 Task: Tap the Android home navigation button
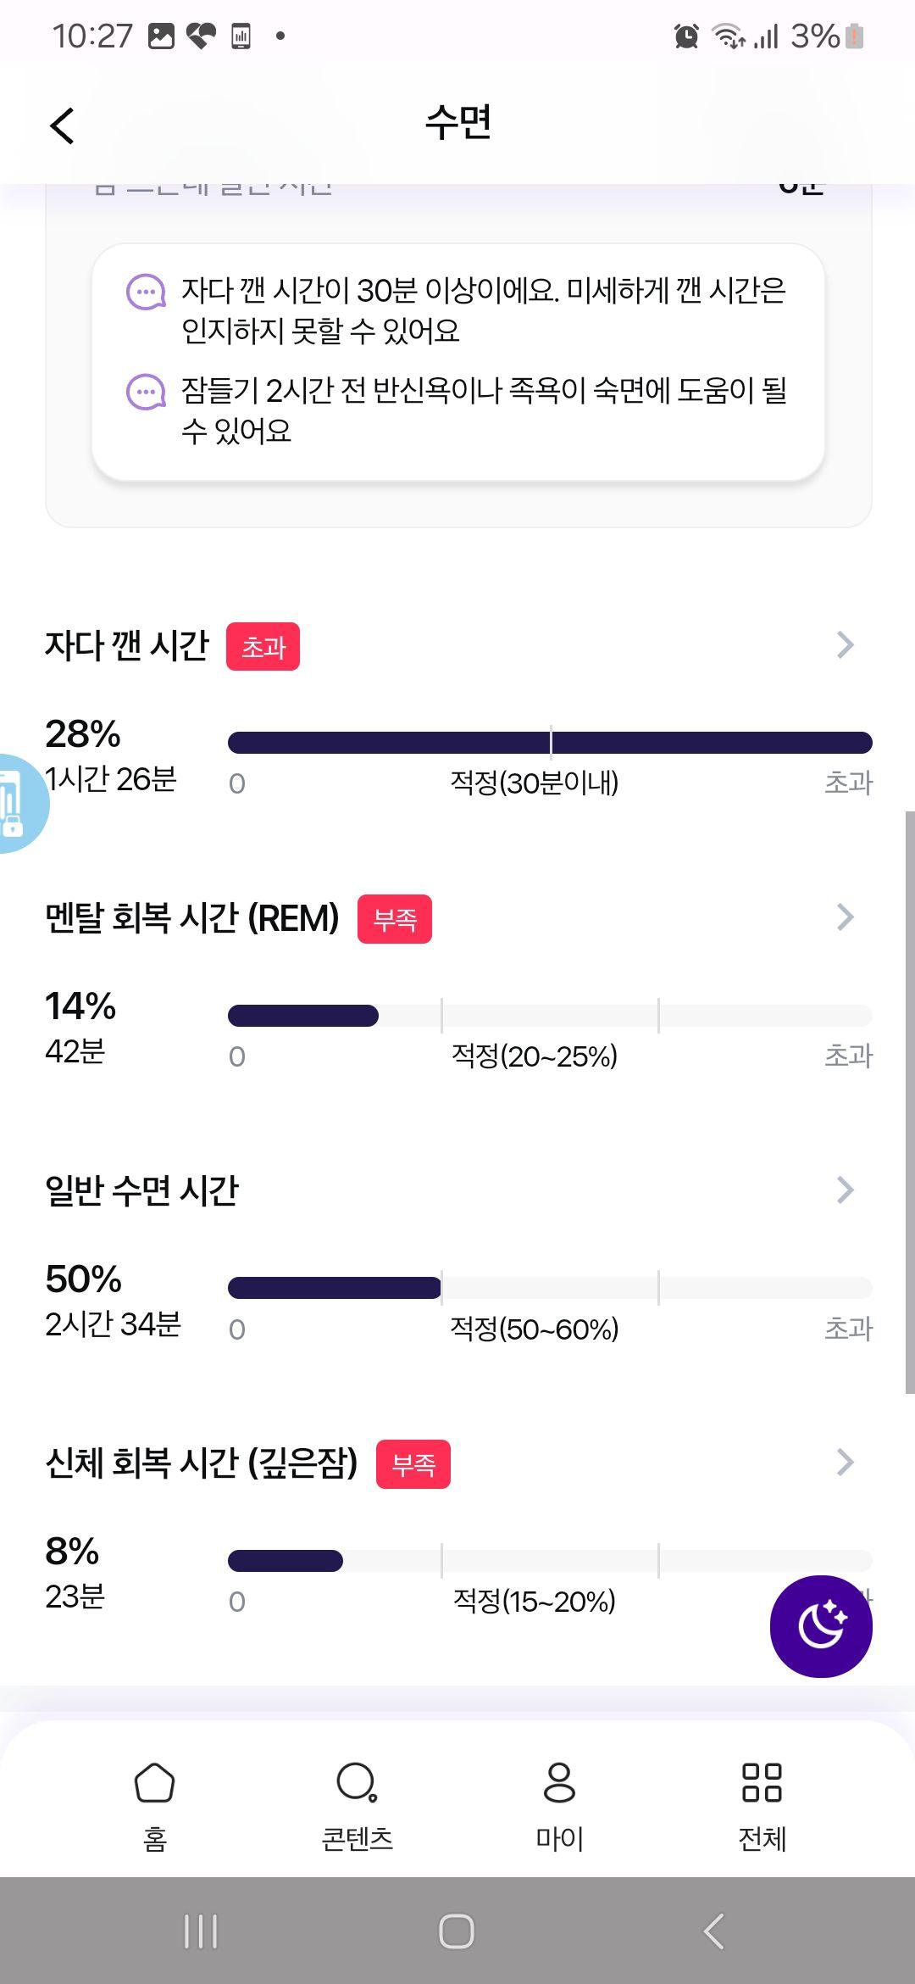pyautogui.click(x=457, y=1931)
